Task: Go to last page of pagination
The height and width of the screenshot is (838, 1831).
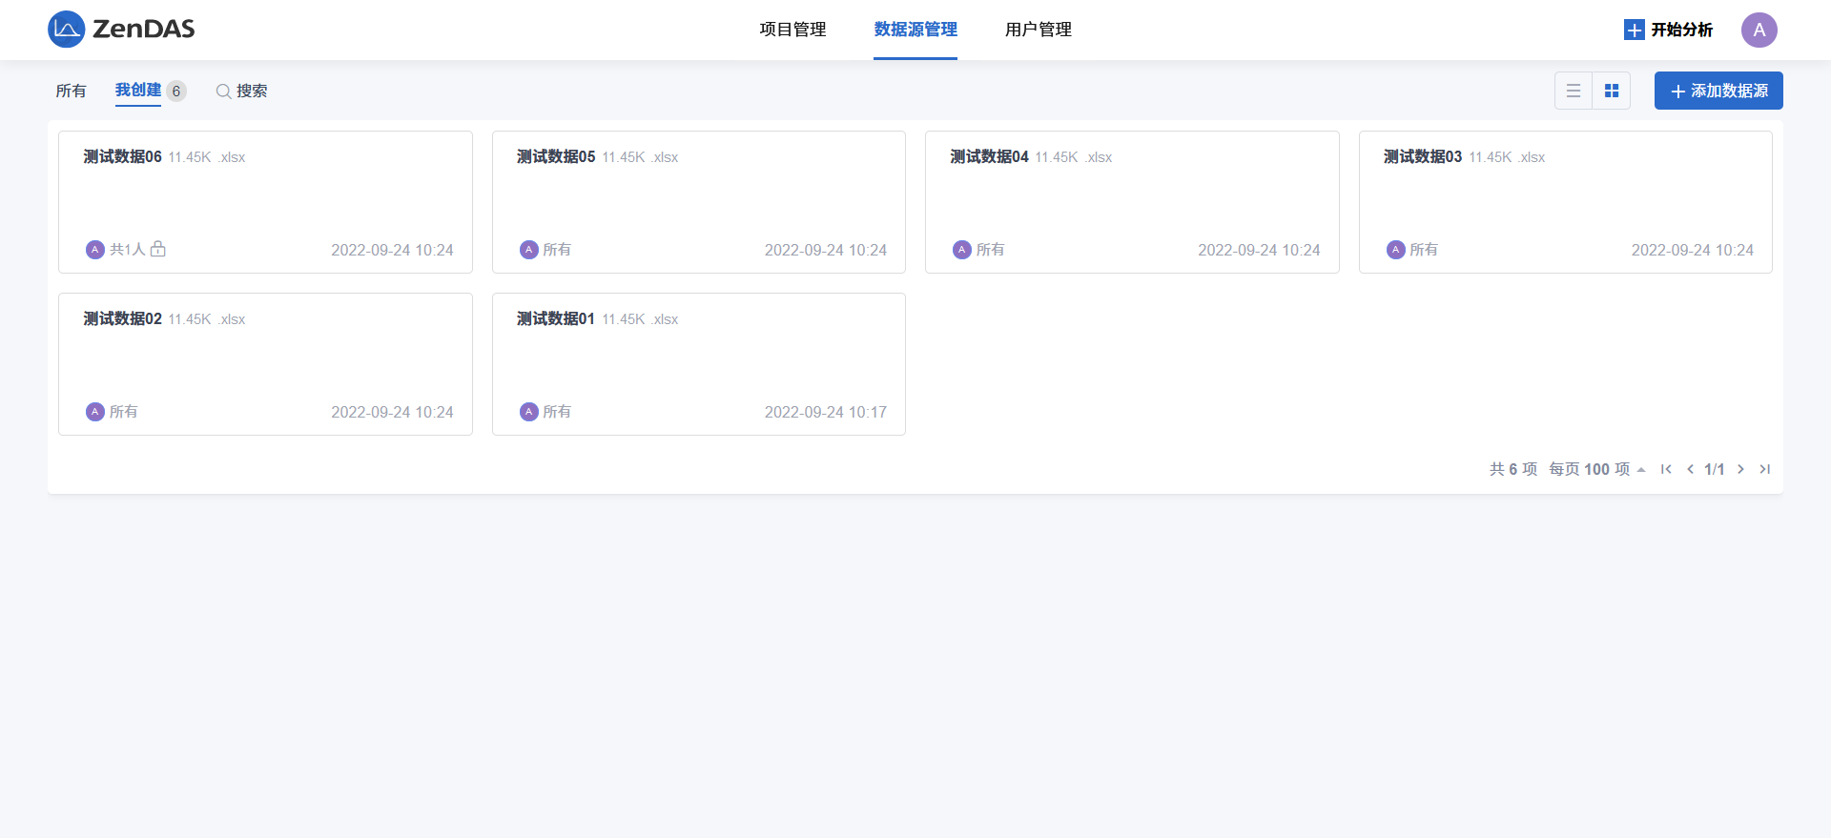Action: (1765, 469)
